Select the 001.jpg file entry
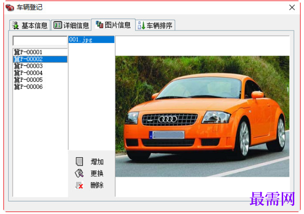Image resolution: width=304 pixels, height=214 pixels. click(91, 40)
